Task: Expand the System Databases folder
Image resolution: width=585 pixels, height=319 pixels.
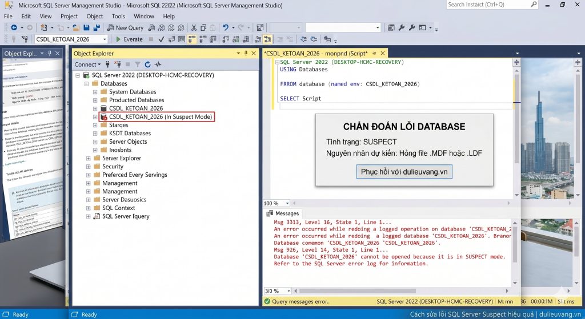Action: [95, 92]
